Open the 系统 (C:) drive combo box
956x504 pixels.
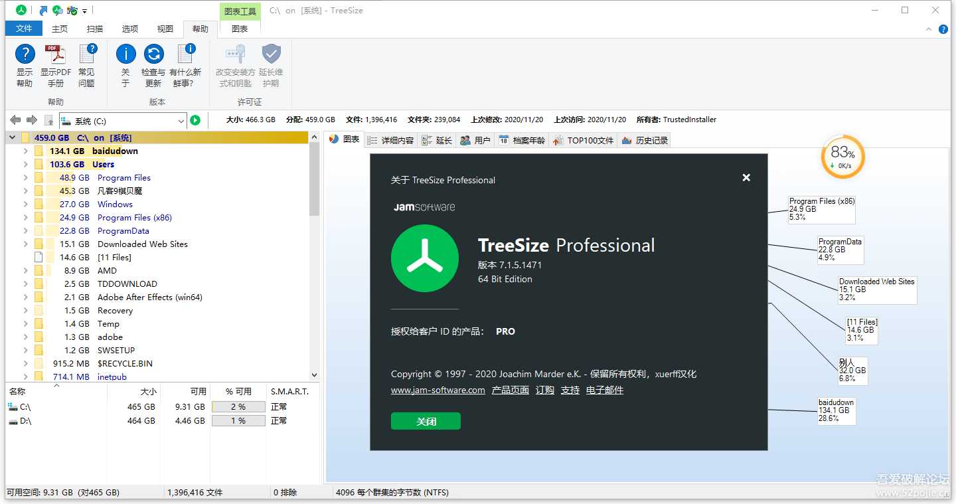click(x=123, y=121)
